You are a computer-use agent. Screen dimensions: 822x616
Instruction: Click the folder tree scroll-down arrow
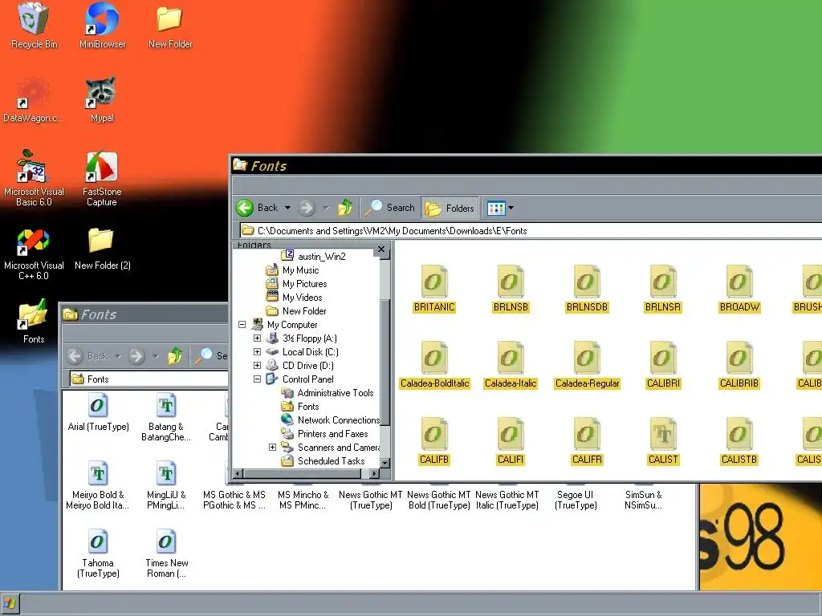click(x=385, y=463)
